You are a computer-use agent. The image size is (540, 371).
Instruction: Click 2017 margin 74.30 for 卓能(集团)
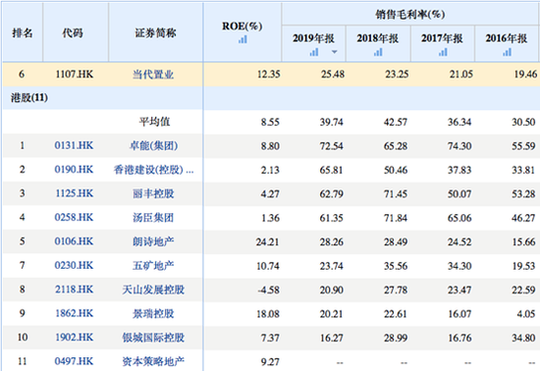459,146
